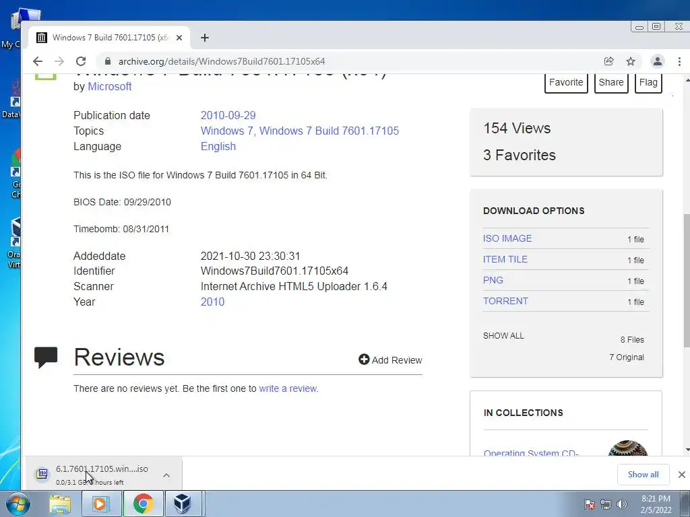Click the Share button
The height and width of the screenshot is (517, 690).
(610, 83)
